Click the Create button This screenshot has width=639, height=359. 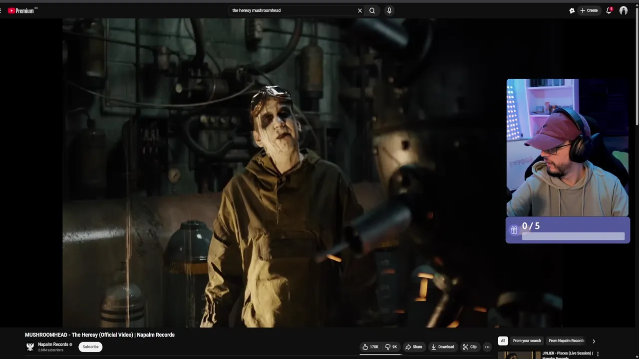[x=589, y=10]
